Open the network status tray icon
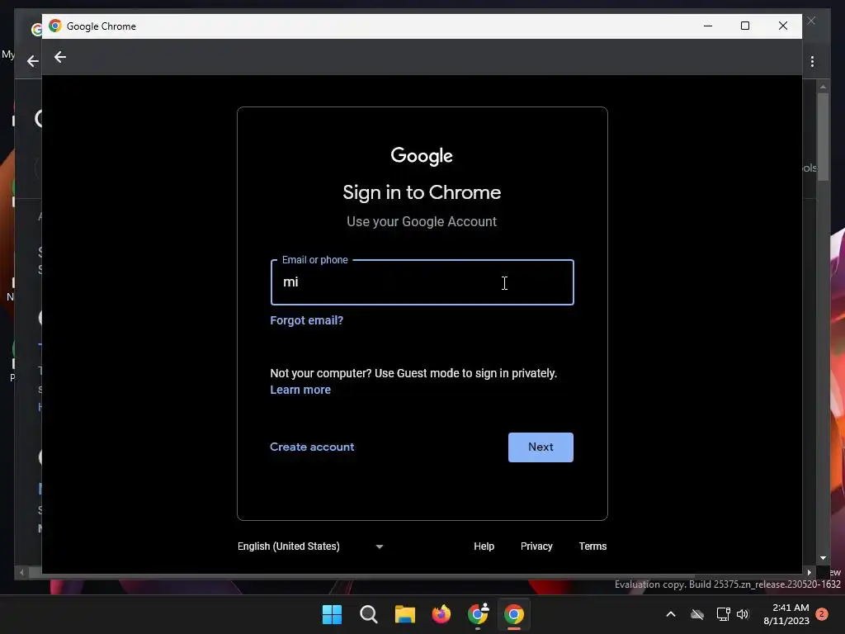The width and height of the screenshot is (845, 634). [723, 614]
